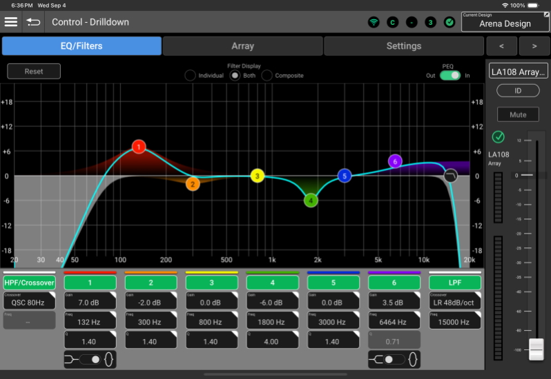This screenshot has width=551, height=379.
Task: Expand the Current Design box corner icon
Action: pyautogui.click(x=546, y=14)
